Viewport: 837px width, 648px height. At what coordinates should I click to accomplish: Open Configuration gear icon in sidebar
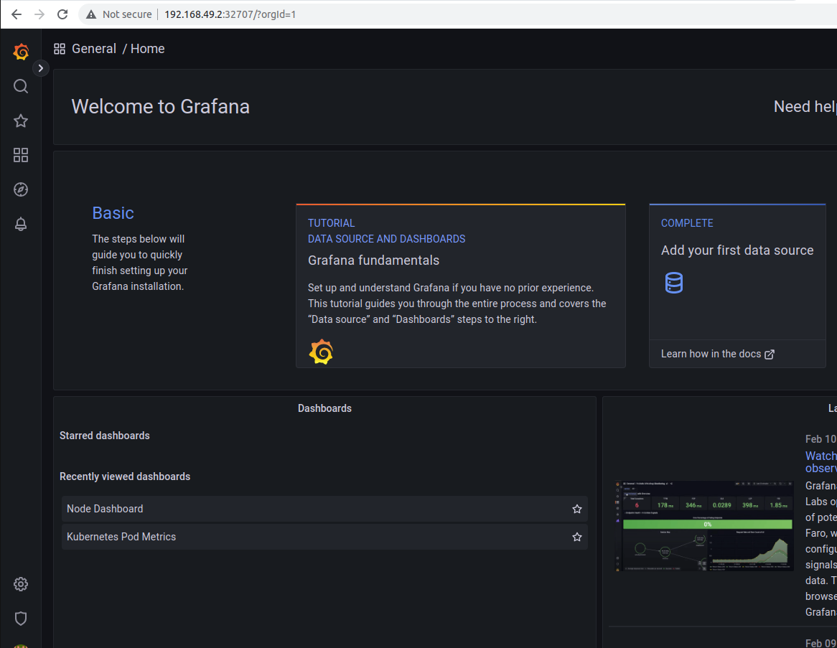click(x=21, y=584)
